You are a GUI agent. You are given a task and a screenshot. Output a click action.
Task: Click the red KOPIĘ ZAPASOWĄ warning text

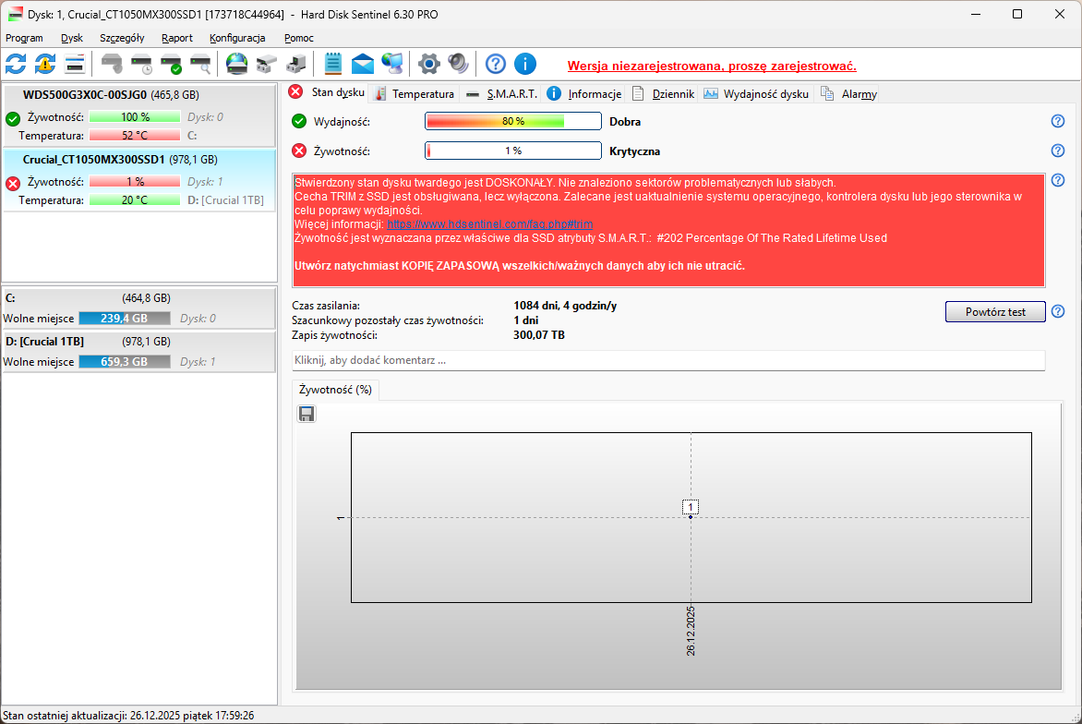click(x=520, y=266)
